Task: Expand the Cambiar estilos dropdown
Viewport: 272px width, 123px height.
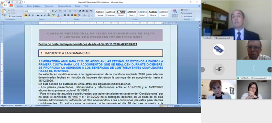Action: coord(175,13)
